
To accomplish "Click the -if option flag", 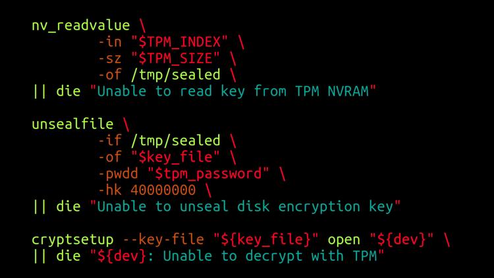I will click(110, 140).
